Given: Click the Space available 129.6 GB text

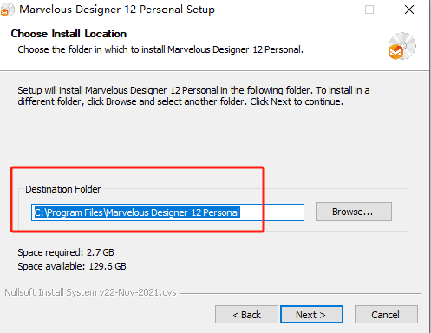Looking at the screenshot, I should coord(72,266).
